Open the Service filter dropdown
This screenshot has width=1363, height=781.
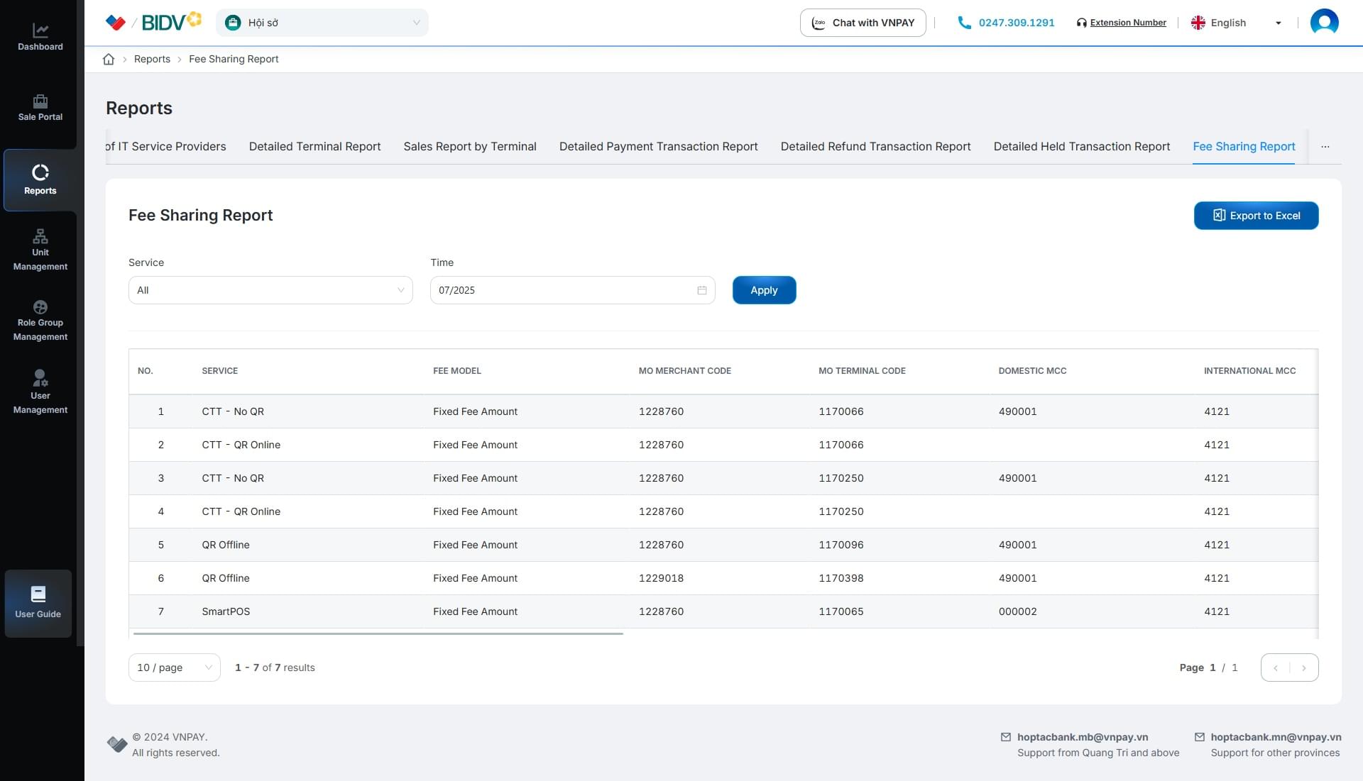pos(270,290)
